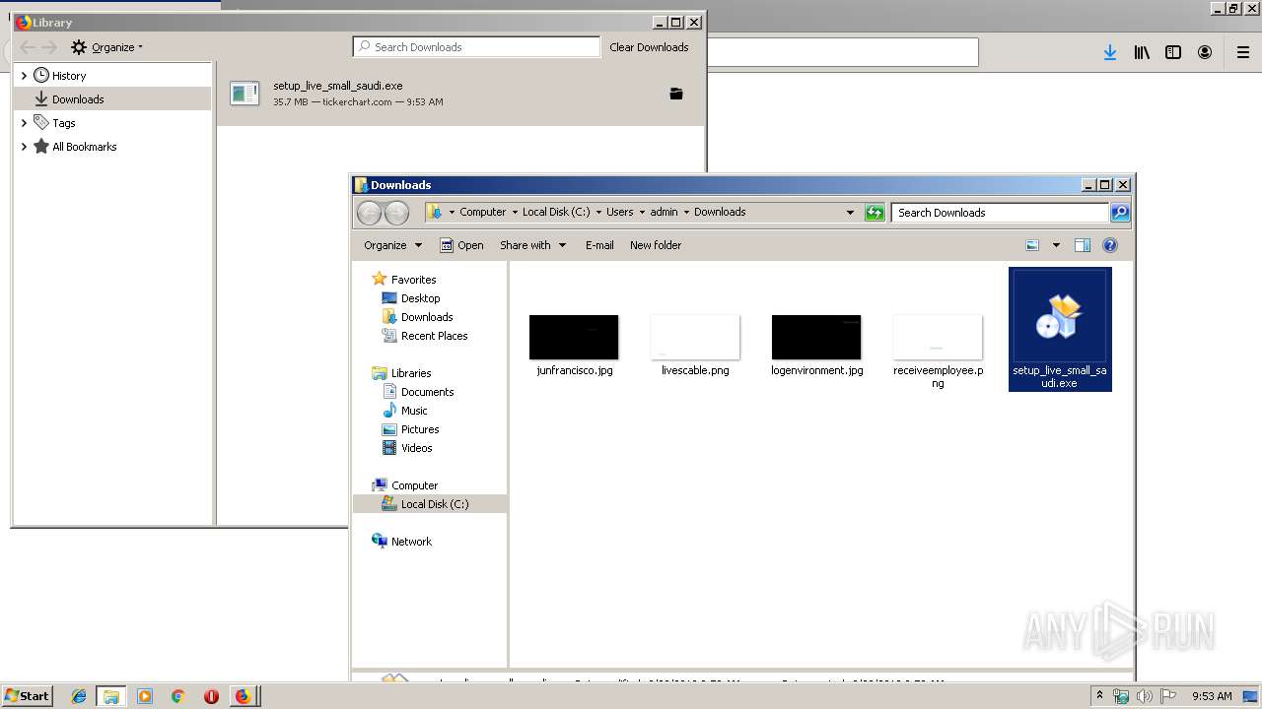Open address bar history dropdown arrow
The image size is (1262, 709).
(850, 213)
